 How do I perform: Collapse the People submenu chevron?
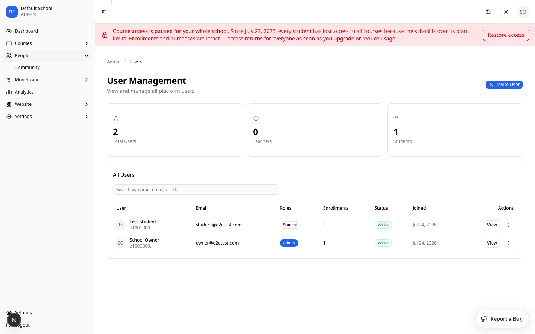tap(87, 56)
